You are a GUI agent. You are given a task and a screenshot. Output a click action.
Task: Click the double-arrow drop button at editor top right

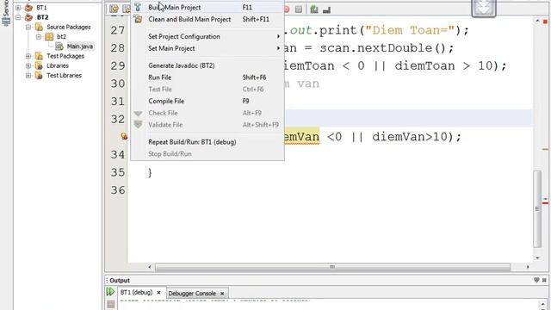[x=484, y=8]
